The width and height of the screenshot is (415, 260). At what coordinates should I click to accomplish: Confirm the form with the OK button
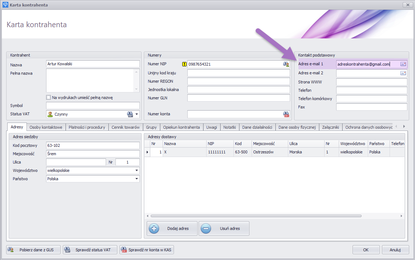pyautogui.click(x=366, y=250)
